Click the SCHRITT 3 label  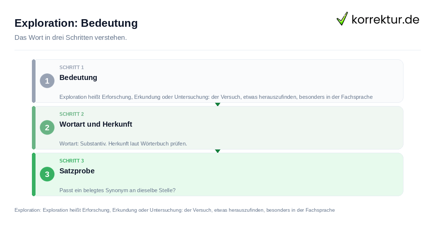72,161
